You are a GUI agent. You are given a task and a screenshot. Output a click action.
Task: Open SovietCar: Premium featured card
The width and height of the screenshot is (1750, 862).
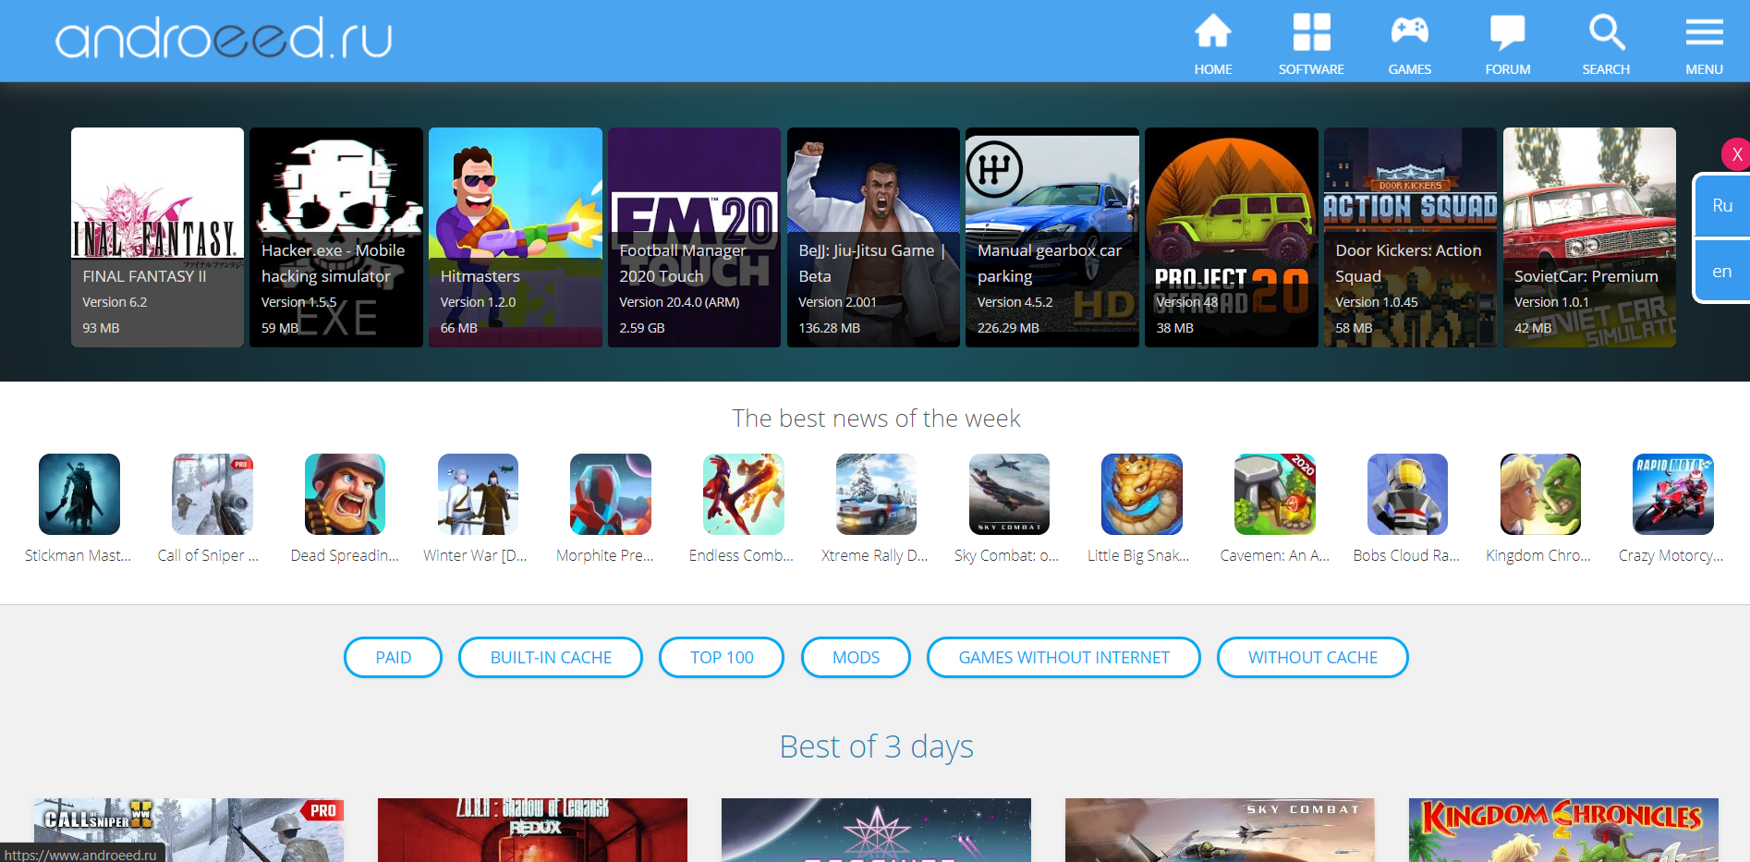click(x=1589, y=237)
